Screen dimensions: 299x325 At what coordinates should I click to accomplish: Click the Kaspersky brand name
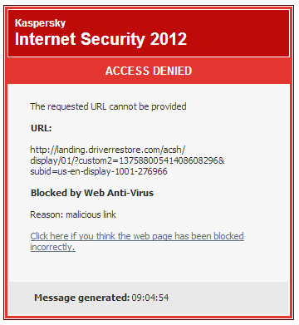40,23
